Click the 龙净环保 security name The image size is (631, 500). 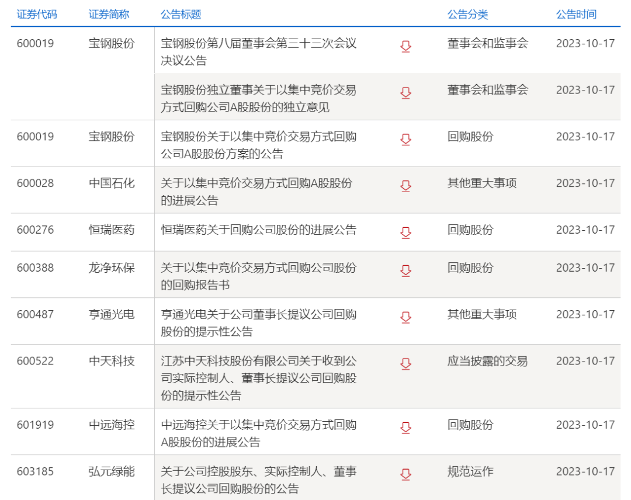112,268
